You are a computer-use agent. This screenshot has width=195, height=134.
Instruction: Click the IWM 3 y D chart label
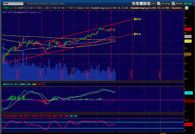[8, 8]
